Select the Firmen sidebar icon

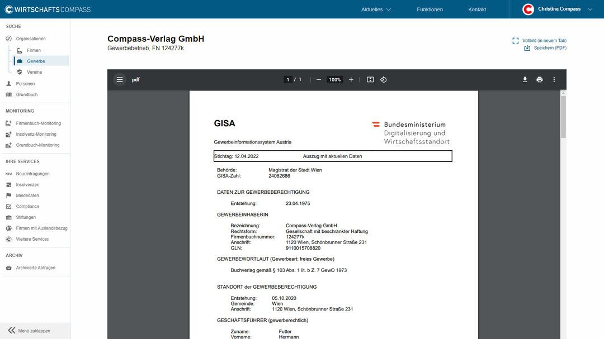click(20, 50)
